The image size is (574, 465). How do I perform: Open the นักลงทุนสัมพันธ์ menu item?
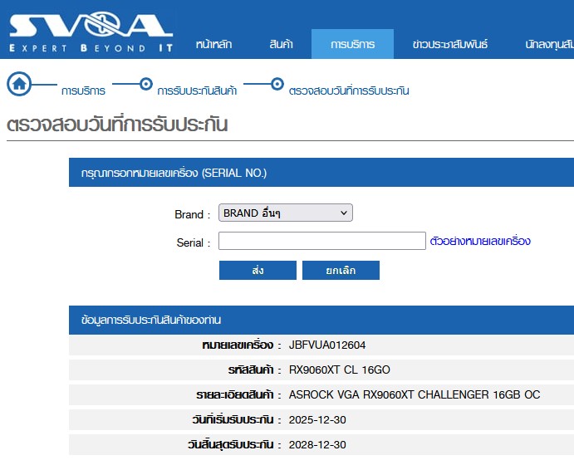[x=549, y=45]
